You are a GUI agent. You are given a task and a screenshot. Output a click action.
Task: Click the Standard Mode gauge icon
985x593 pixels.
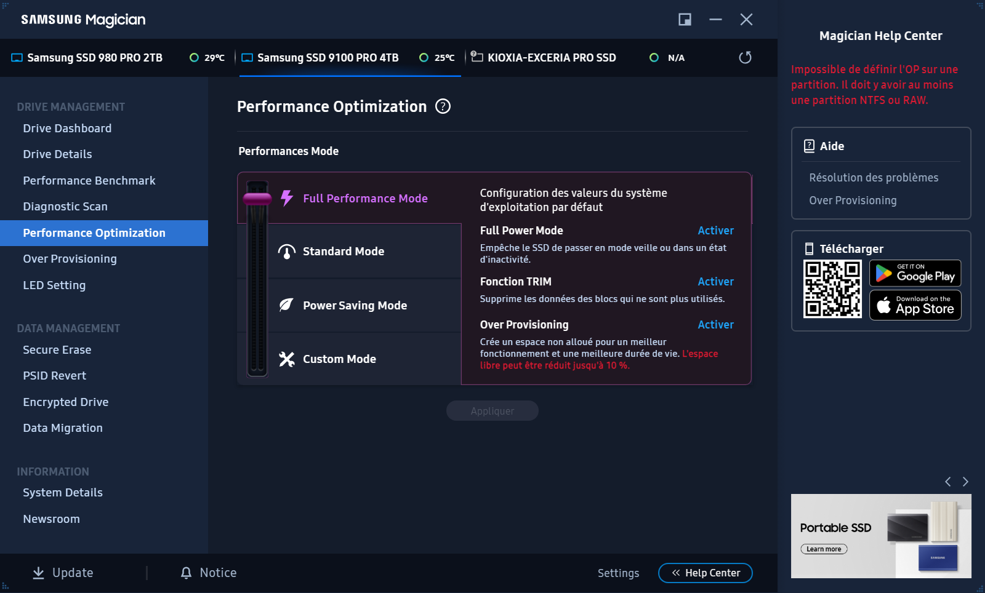[x=286, y=251]
